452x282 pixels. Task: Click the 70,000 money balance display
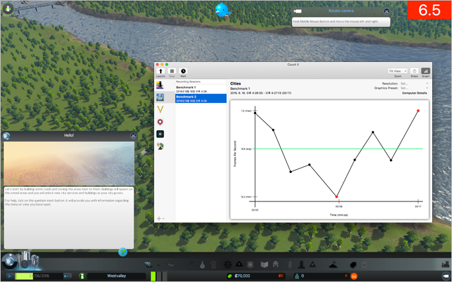point(256,276)
